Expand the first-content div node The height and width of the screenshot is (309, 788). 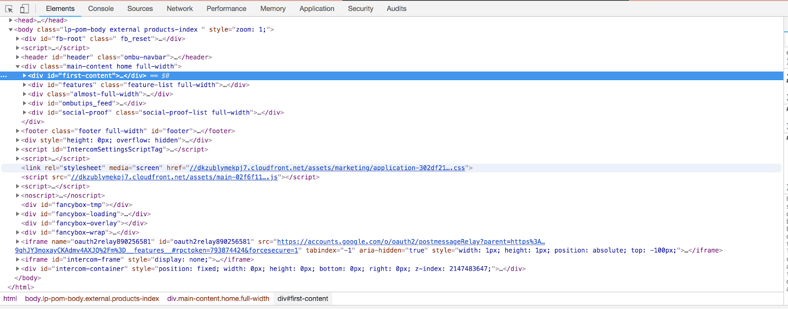coord(24,76)
